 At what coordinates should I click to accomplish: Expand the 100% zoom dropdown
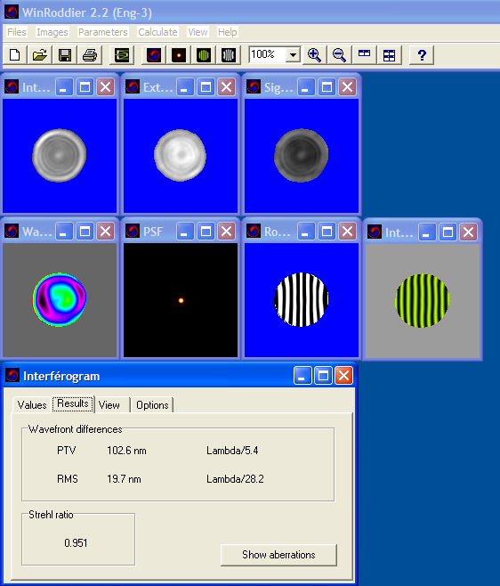click(294, 55)
